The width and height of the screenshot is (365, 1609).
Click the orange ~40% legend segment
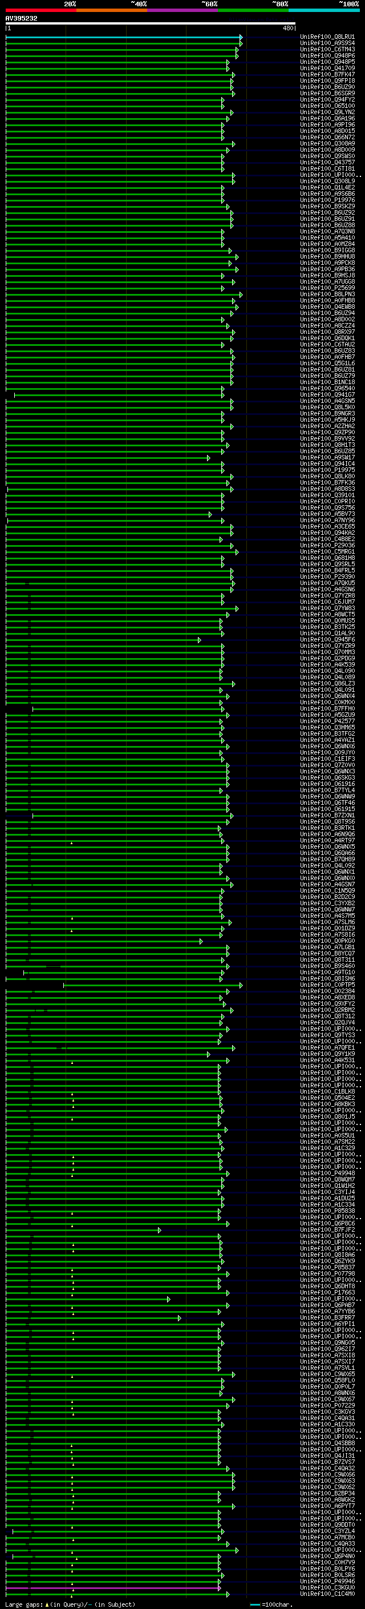tap(112, 10)
